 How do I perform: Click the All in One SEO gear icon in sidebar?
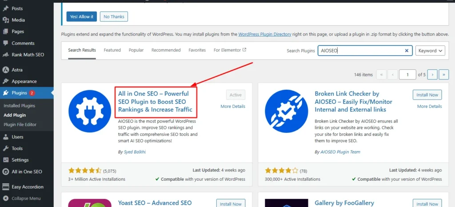[x=5, y=171]
